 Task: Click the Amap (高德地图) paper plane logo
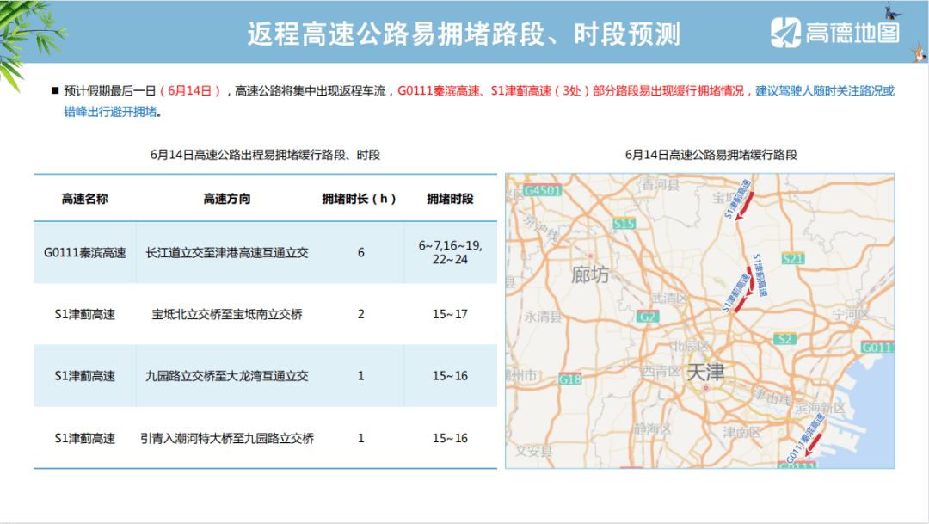(x=785, y=32)
